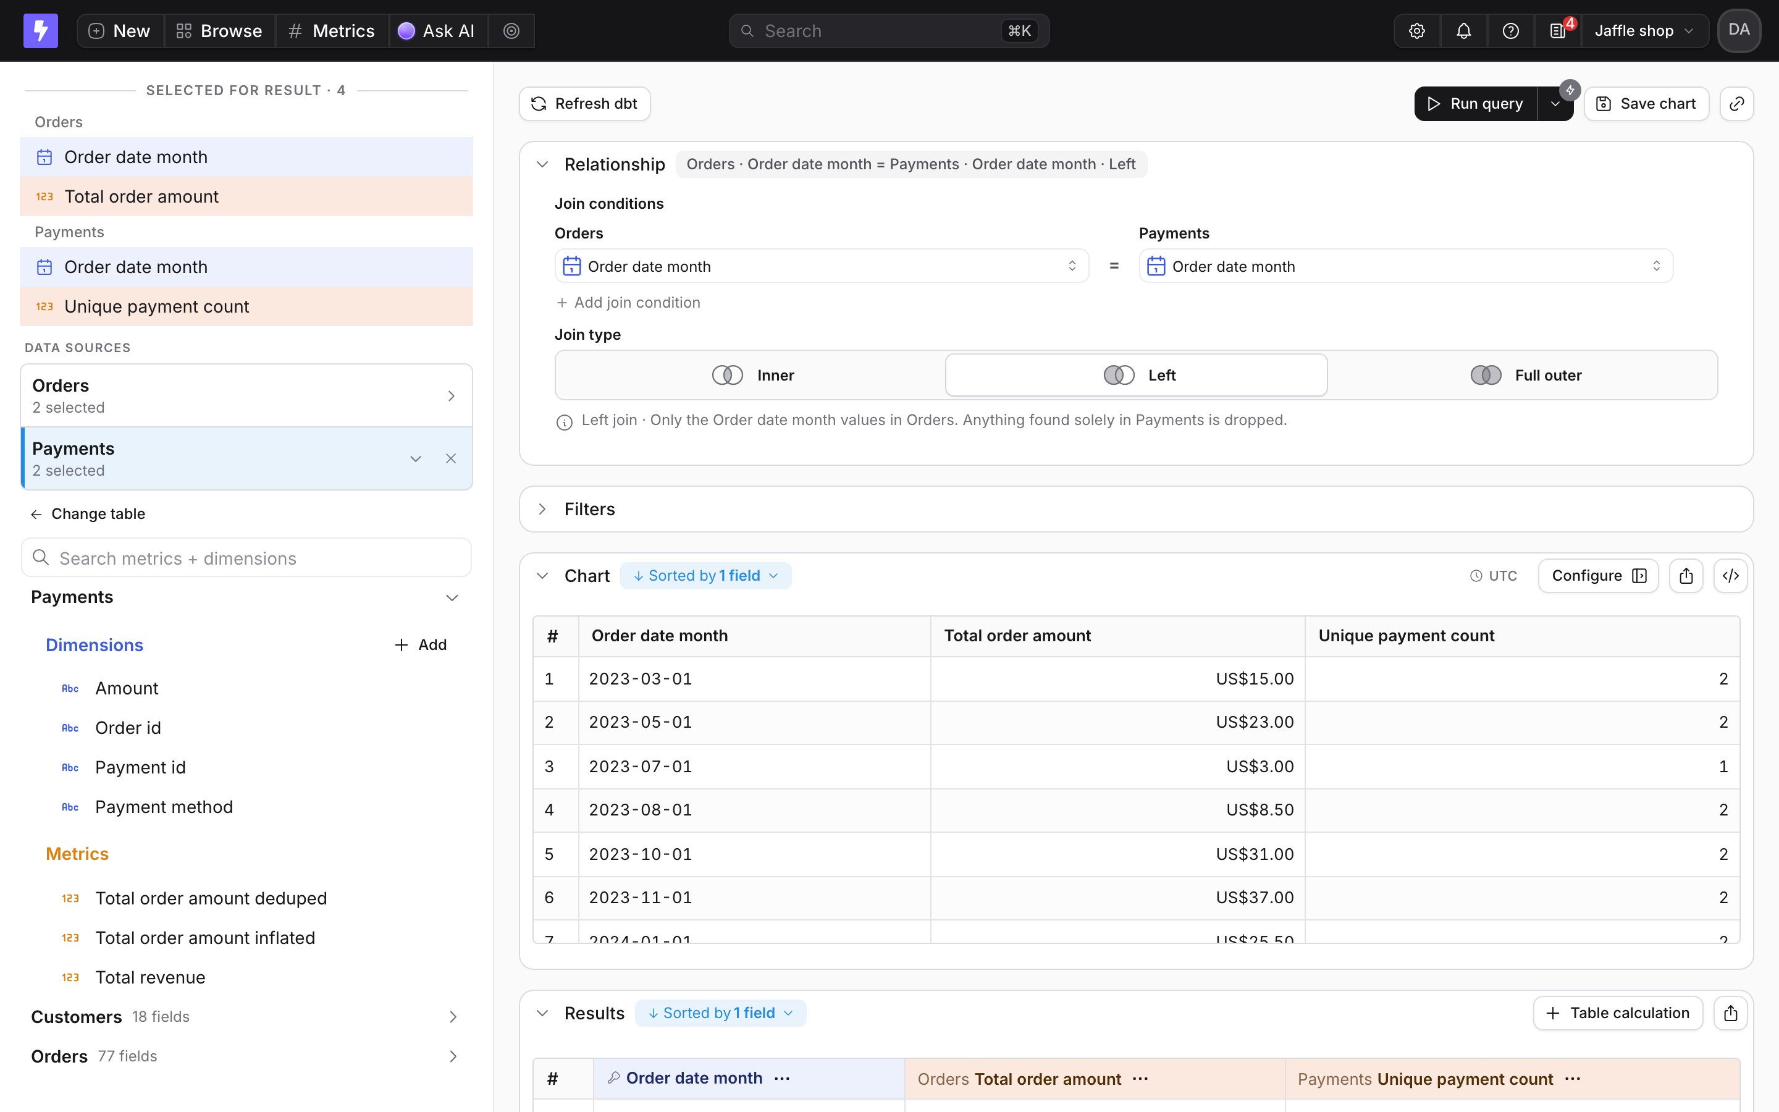Deselect Orders Order date month field
Image resolution: width=1779 pixels, height=1112 pixels.
pos(246,158)
